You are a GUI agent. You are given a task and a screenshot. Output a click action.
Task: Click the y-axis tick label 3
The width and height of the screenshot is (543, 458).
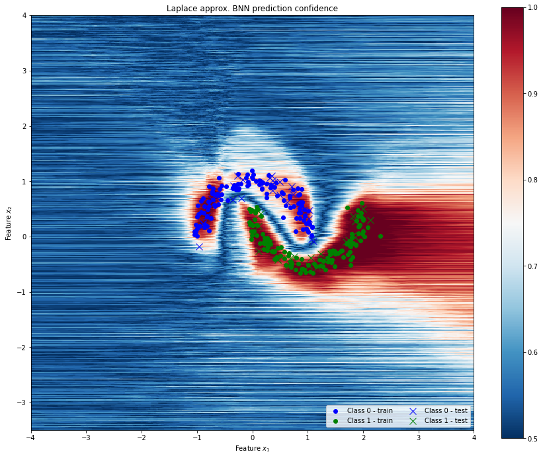pyautogui.click(x=24, y=71)
